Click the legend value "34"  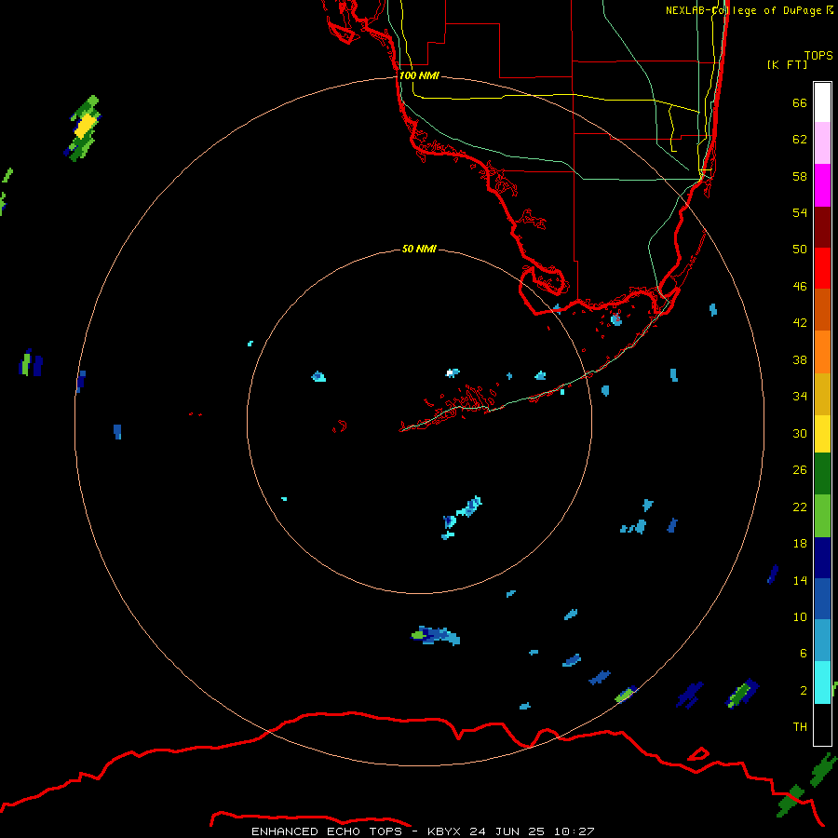click(x=800, y=397)
